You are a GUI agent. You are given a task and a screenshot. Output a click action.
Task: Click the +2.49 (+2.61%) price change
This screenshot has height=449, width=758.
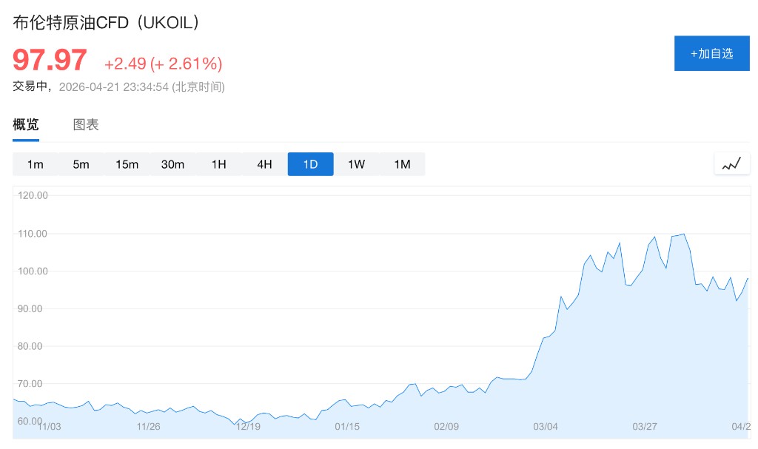pos(163,64)
